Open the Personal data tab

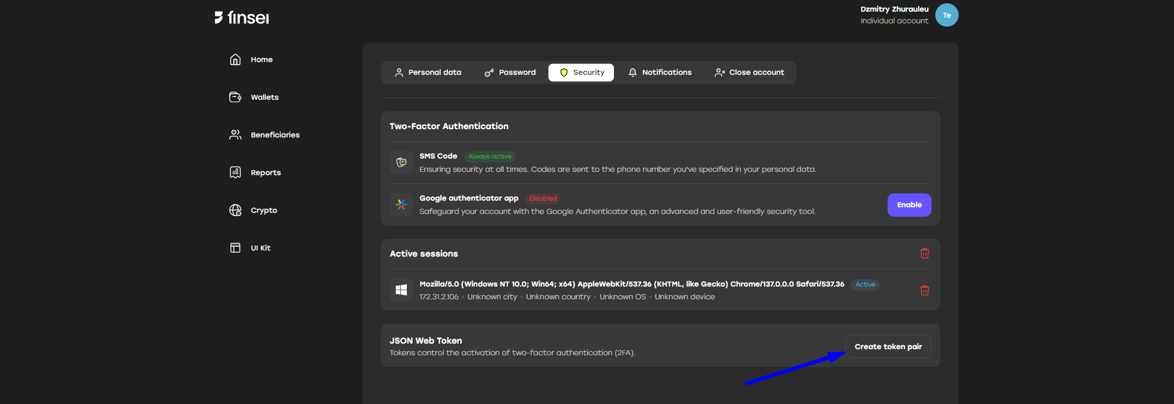(428, 73)
